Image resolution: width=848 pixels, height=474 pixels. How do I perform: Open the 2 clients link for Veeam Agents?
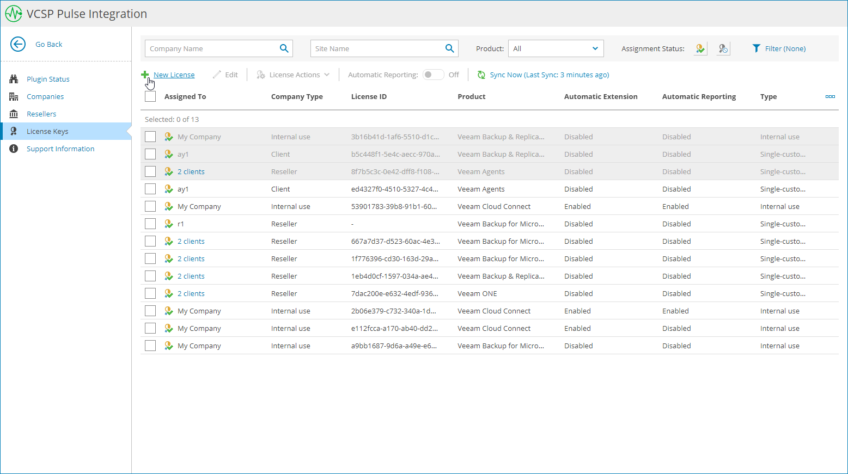click(x=191, y=171)
